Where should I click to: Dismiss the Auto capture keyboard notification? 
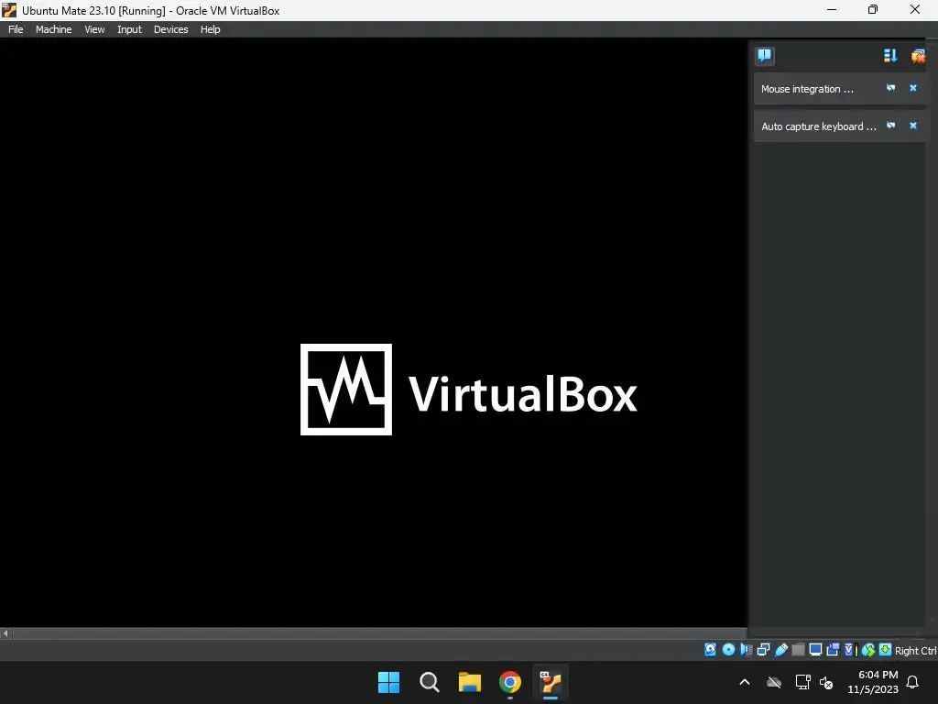coord(913,126)
